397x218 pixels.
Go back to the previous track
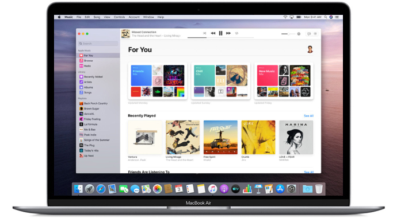[x=213, y=33]
